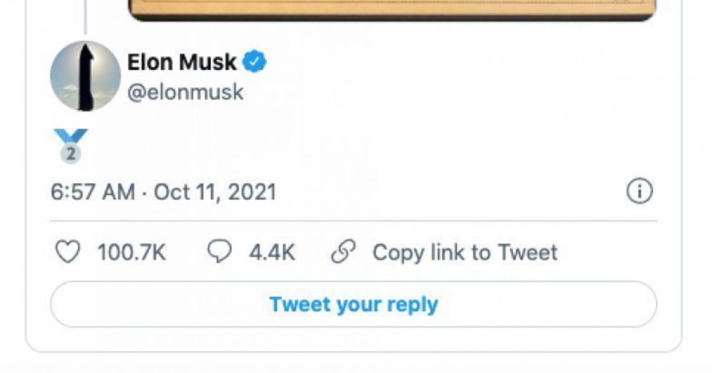Click the 6:57 AM time text
This screenshot has height=373, width=712.
coord(92,191)
